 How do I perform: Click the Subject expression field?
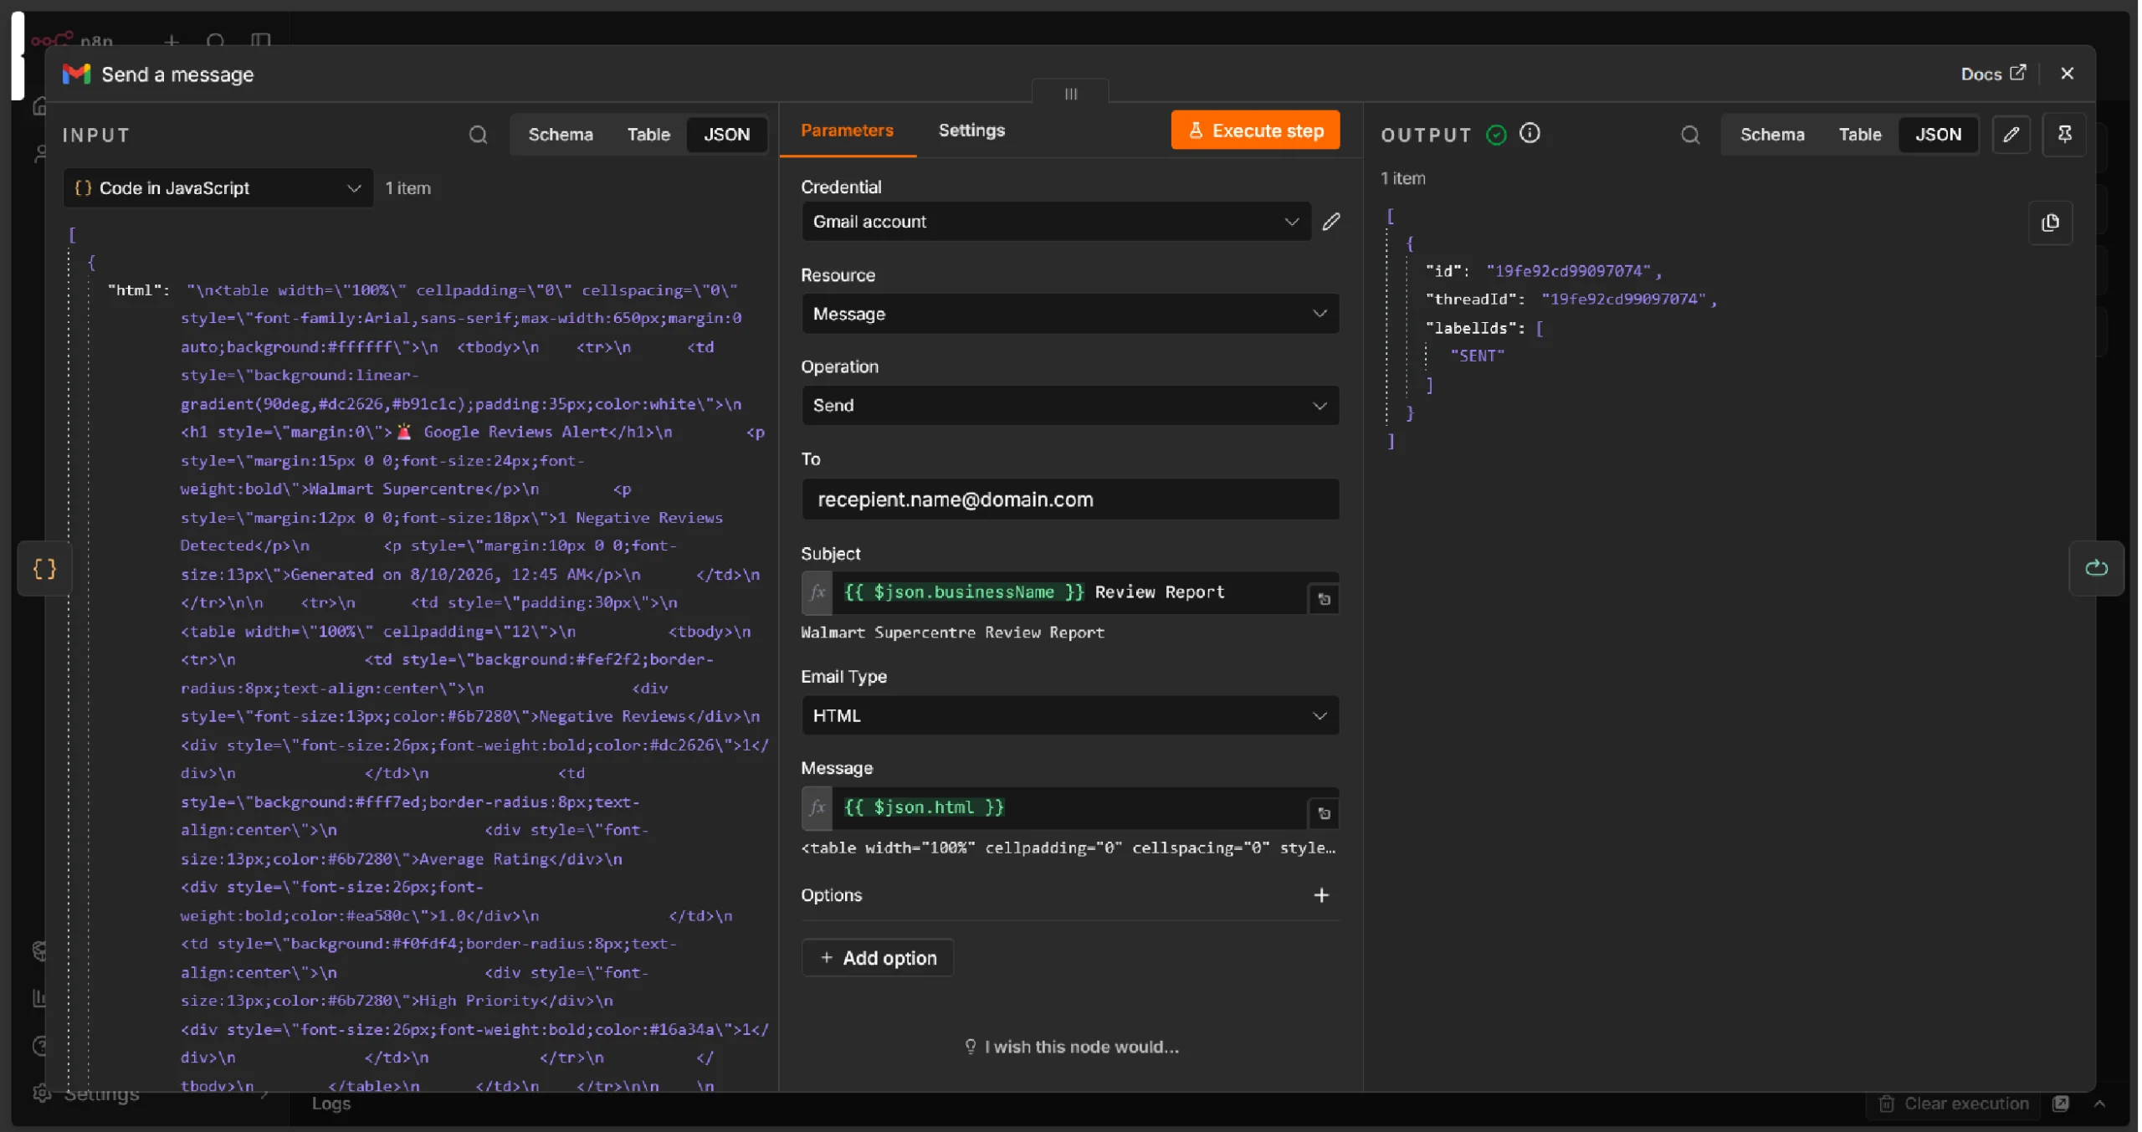coord(1069,592)
